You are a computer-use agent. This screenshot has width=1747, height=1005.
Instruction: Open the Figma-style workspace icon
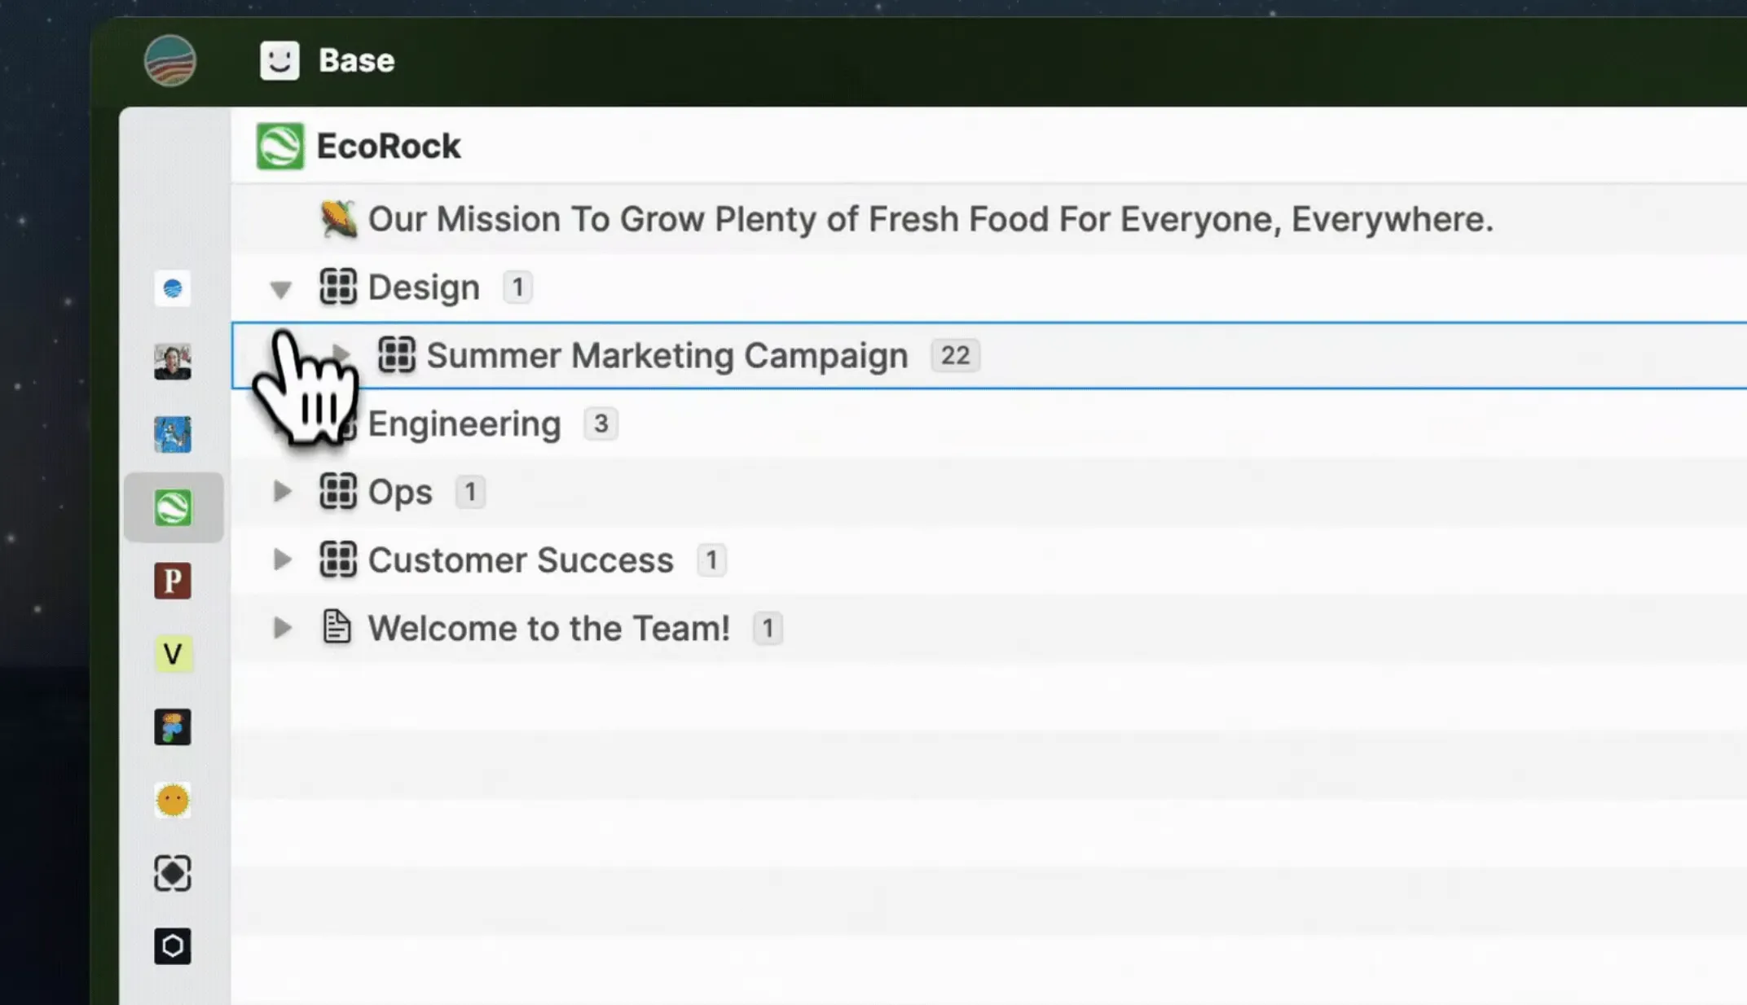173,726
